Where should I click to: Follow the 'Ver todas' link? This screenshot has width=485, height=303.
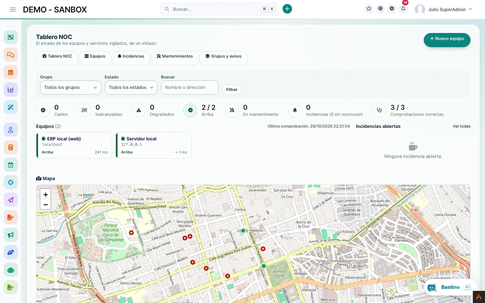coord(461,126)
